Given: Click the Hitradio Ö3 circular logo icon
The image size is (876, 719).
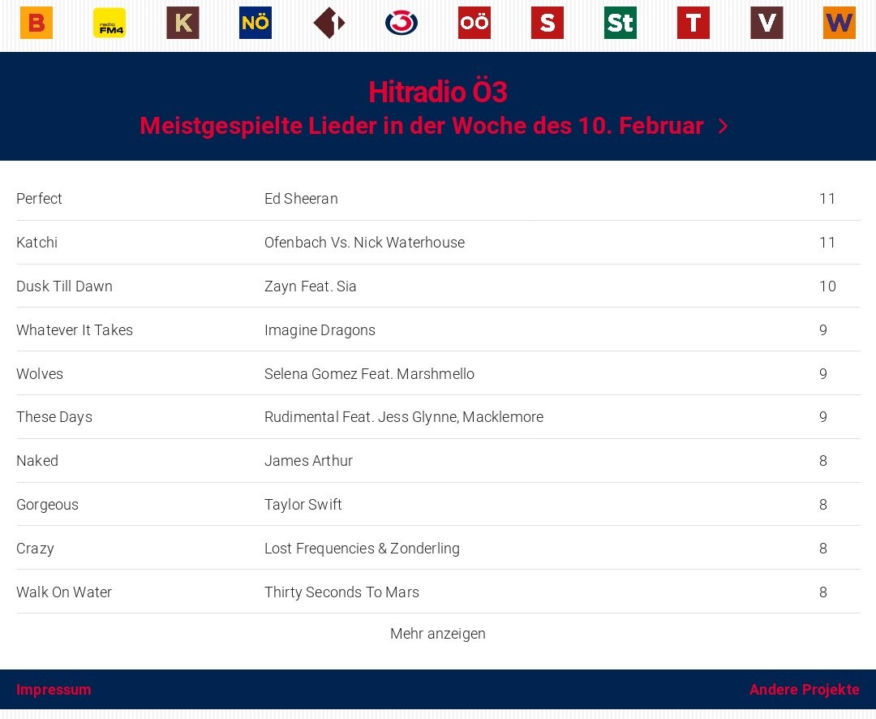Looking at the screenshot, I should pos(401,23).
